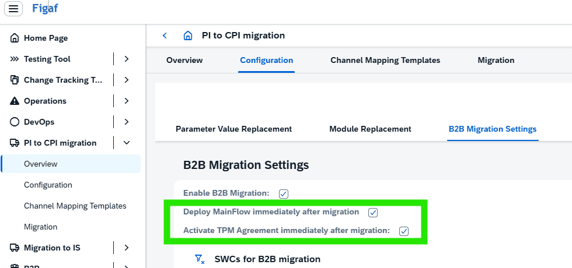
Task: Switch to Channel Mapping Templates tab
Action: click(x=385, y=60)
